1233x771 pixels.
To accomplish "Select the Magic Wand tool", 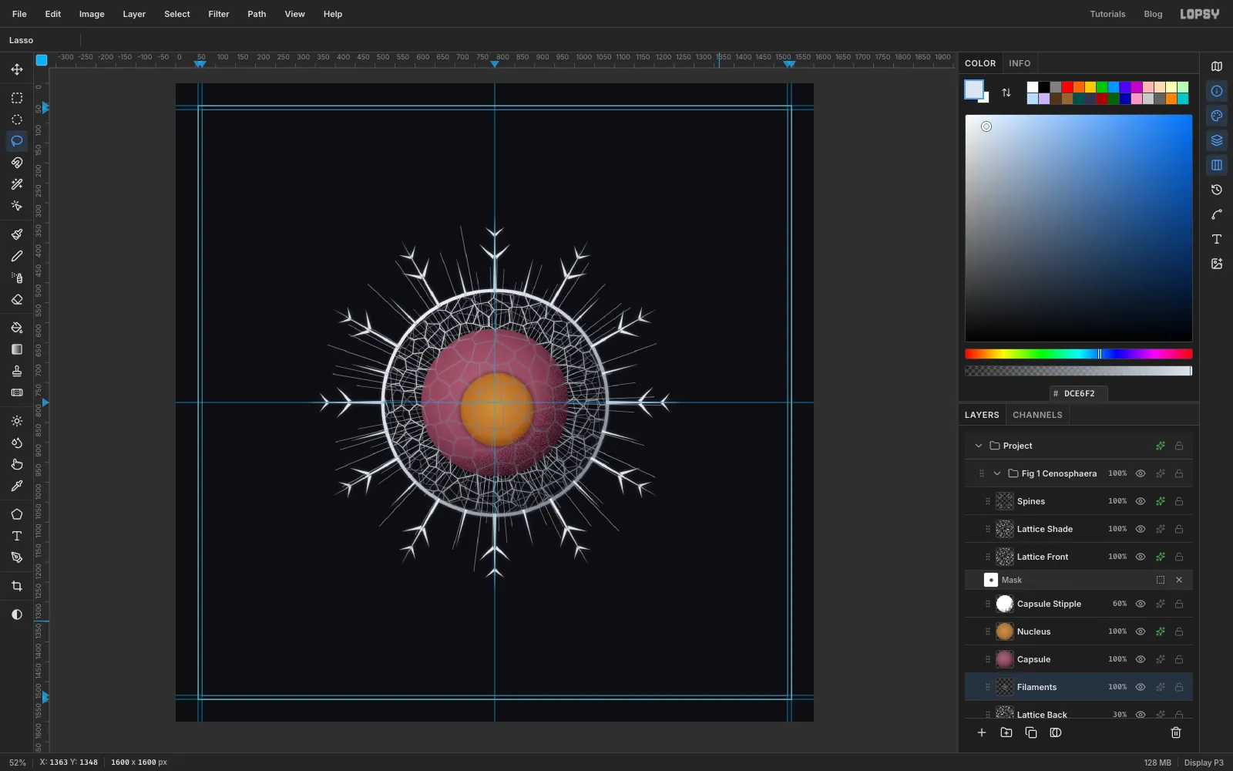I will [x=17, y=184].
